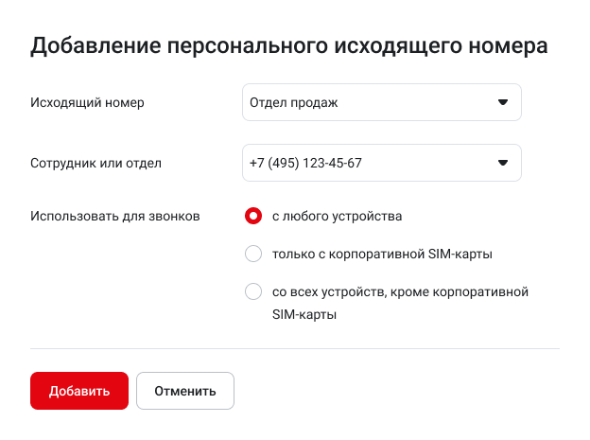Click the "с любого устройства" option text
Screen dimensions: 590x440
[337, 216]
